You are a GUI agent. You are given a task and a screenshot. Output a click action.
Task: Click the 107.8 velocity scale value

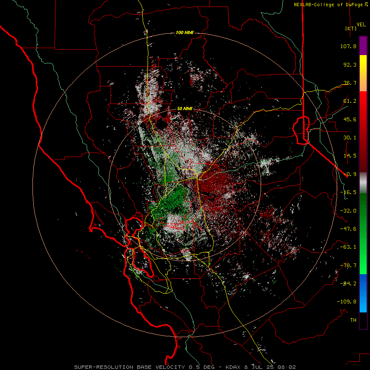click(348, 46)
